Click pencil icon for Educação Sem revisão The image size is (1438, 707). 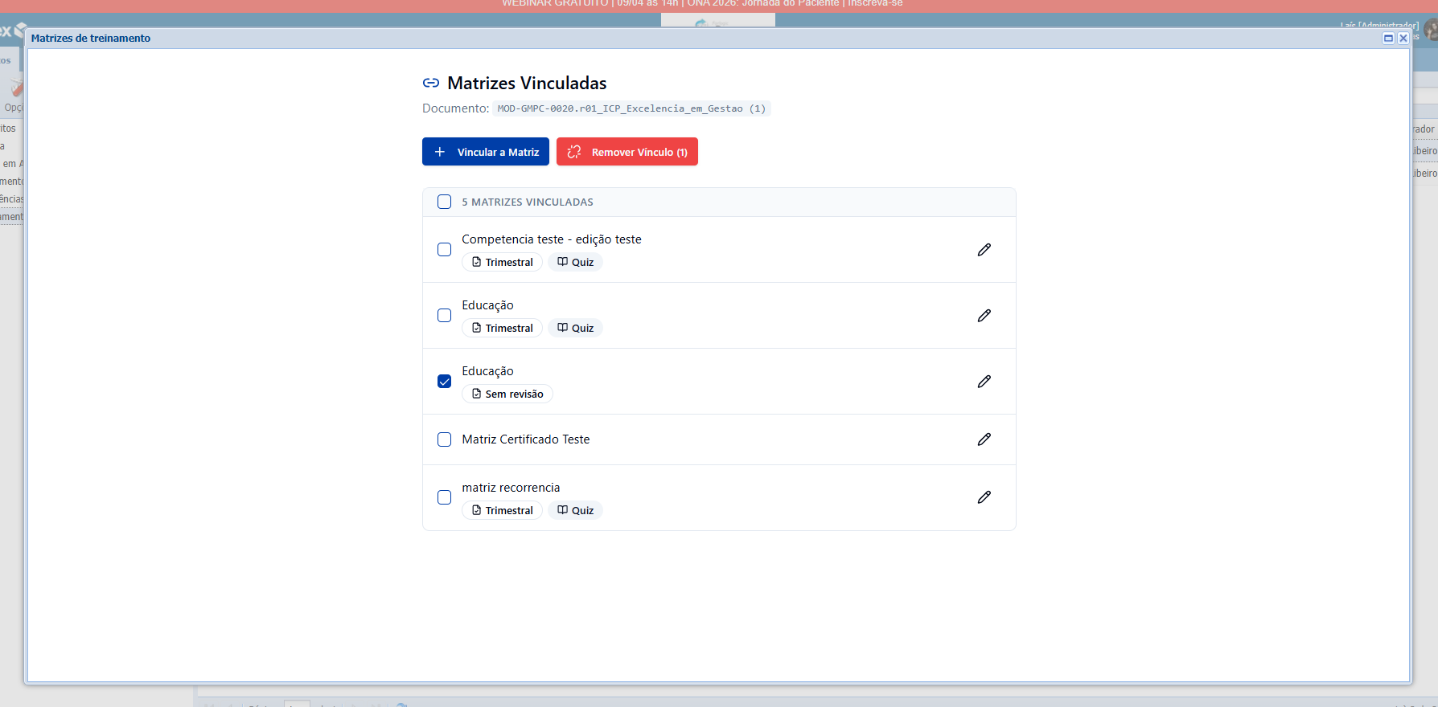[984, 382]
